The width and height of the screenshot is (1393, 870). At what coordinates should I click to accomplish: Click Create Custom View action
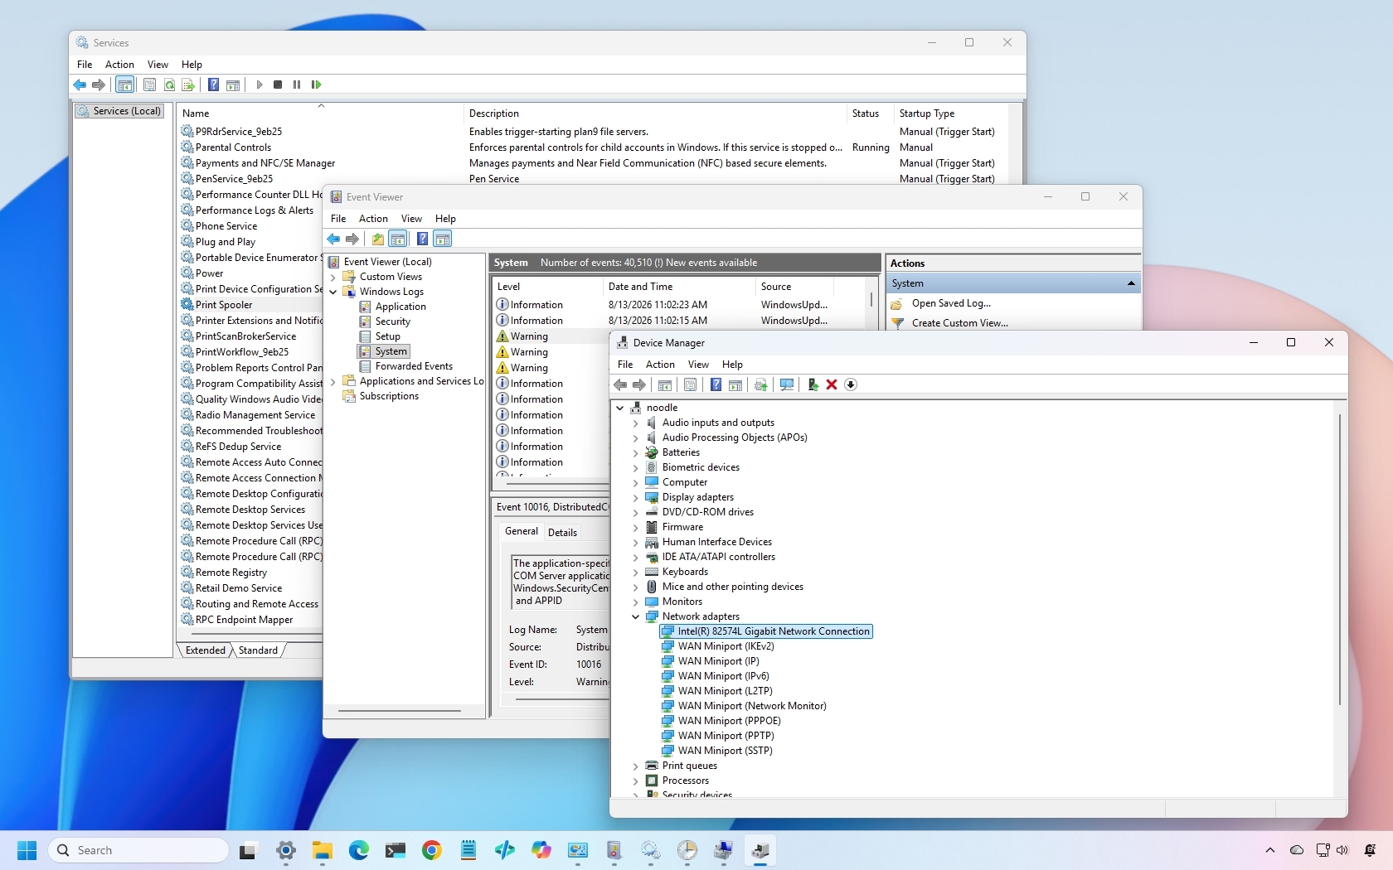click(x=960, y=323)
